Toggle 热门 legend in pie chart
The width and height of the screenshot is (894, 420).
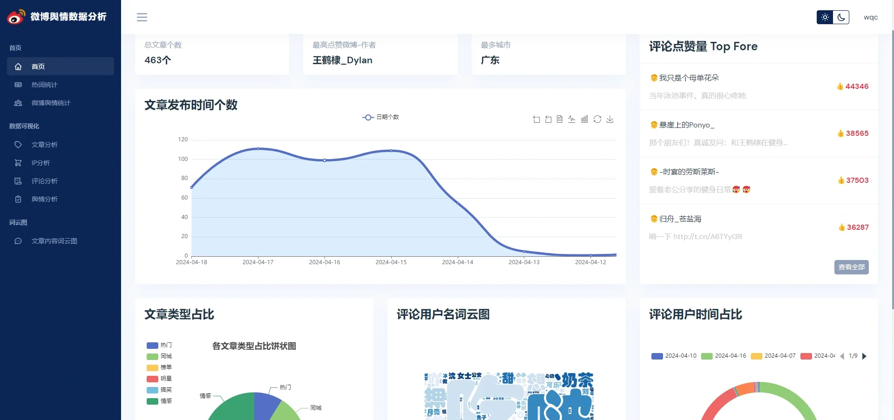coord(159,345)
